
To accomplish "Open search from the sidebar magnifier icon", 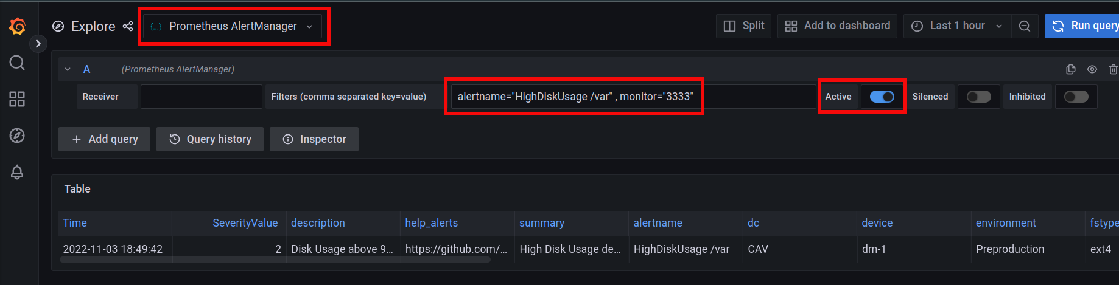I will click(x=17, y=63).
